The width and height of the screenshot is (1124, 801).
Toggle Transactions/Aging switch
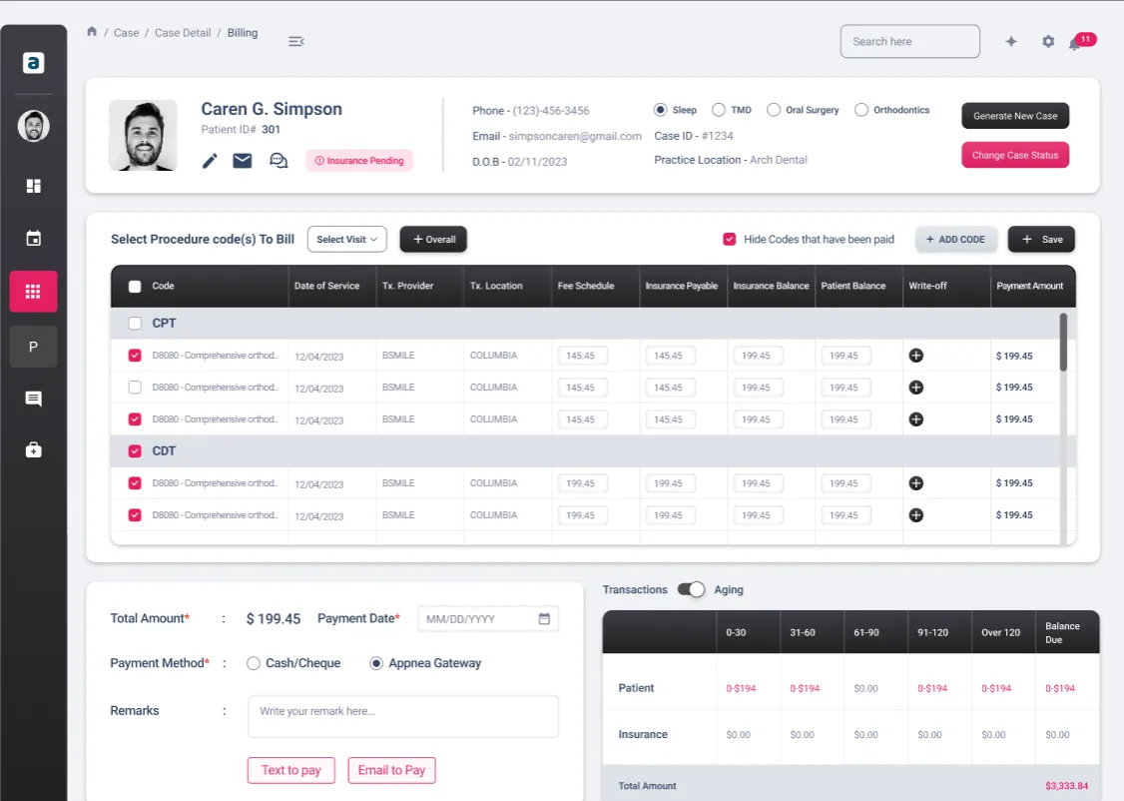point(691,589)
